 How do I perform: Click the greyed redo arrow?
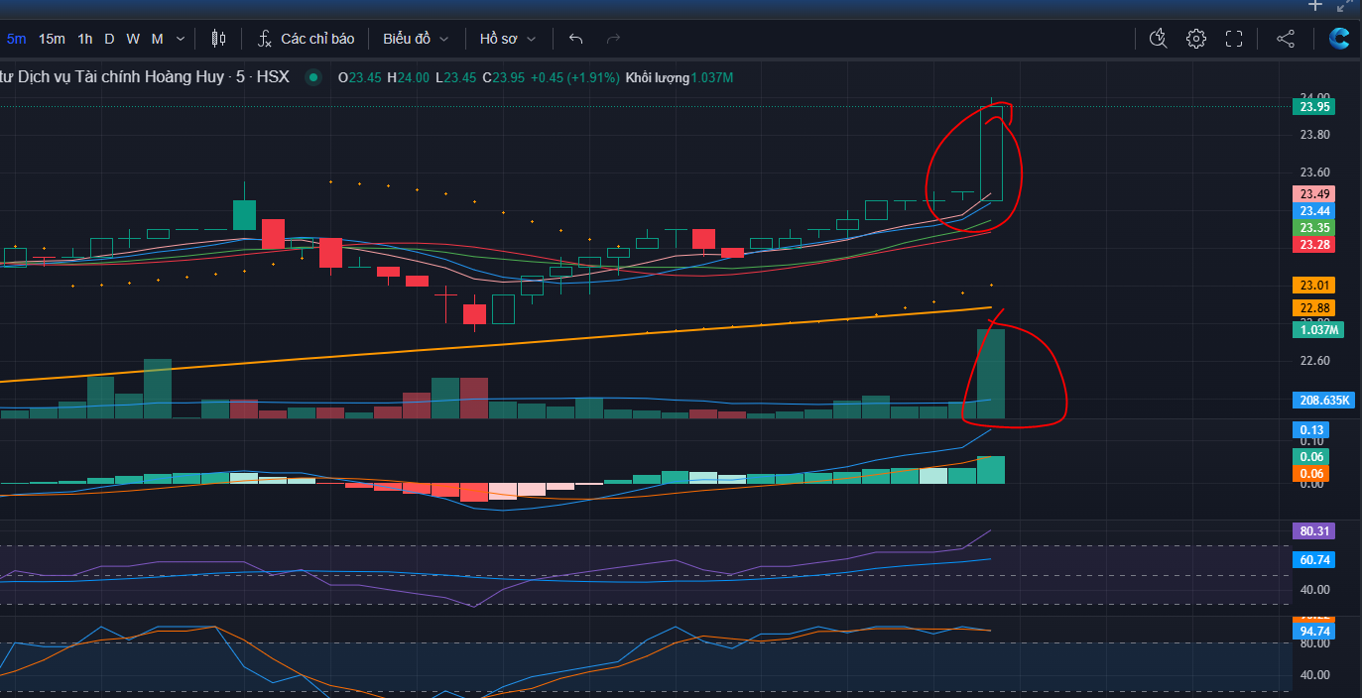(x=613, y=39)
